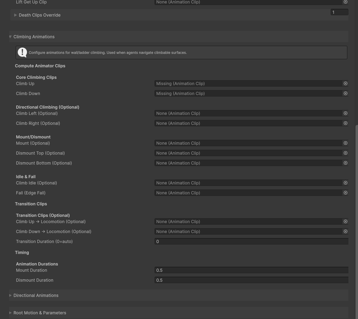358x319 pixels.
Task: Open object picker for Climb Down clip
Action: [x=345, y=93]
